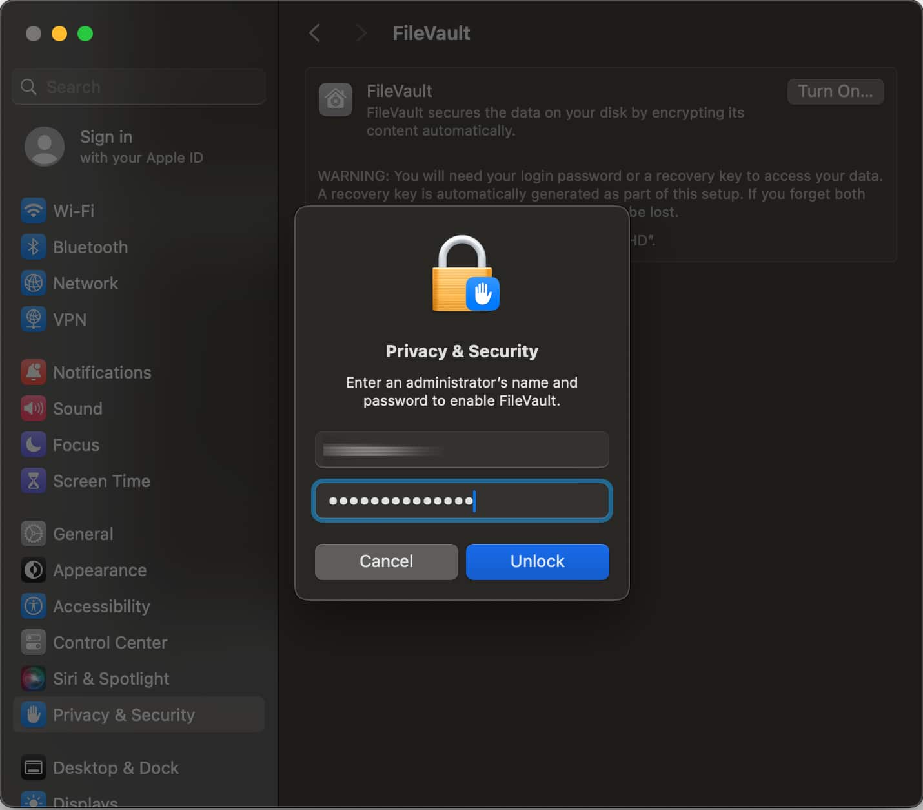923x810 pixels.
Task: Click the Screen Time hourglass icon
Action: coord(34,481)
